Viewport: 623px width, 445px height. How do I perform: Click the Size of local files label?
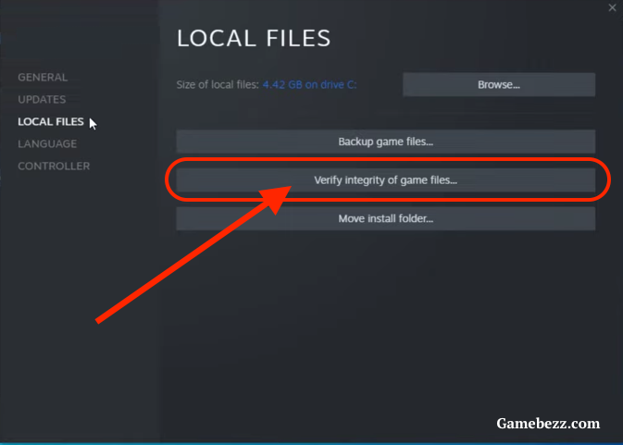pos(218,84)
